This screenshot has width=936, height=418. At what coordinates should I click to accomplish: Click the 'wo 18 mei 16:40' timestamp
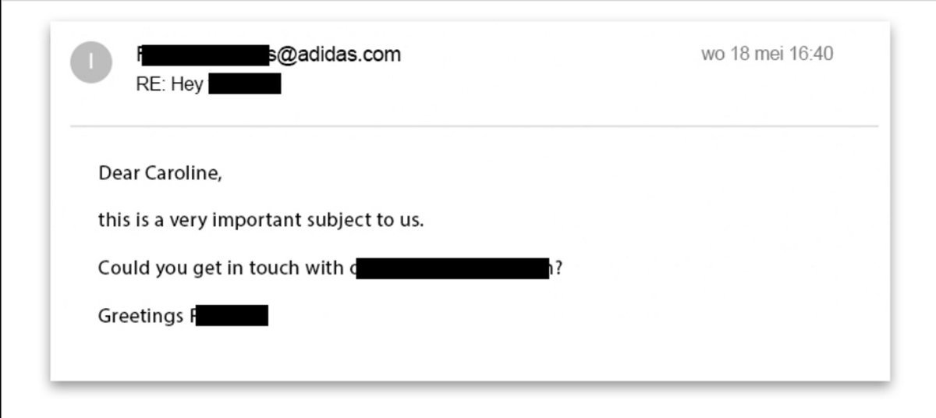pos(768,54)
